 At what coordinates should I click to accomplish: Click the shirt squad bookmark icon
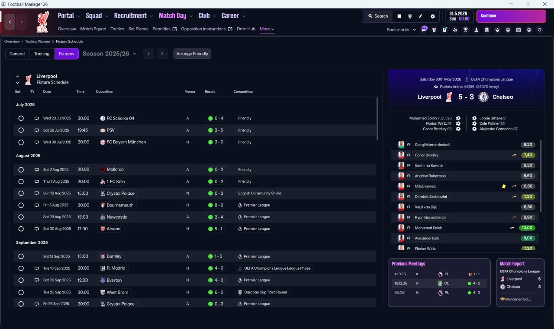pyautogui.click(x=434, y=30)
